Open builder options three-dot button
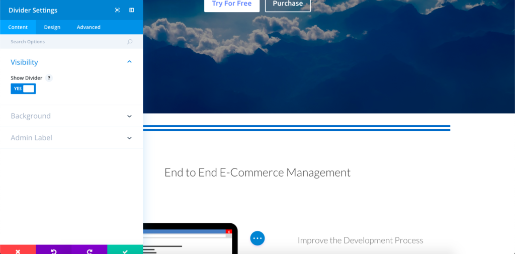Viewport: 515px width, 254px height. pyautogui.click(x=257, y=238)
